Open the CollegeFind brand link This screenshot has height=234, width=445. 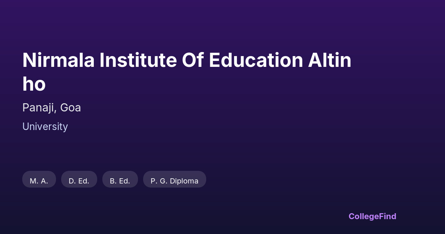(372, 216)
